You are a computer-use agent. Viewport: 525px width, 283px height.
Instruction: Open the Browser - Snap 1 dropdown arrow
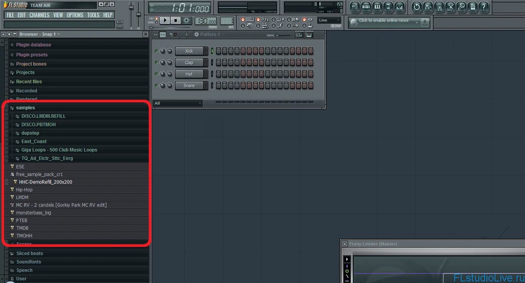[x=59, y=34]
